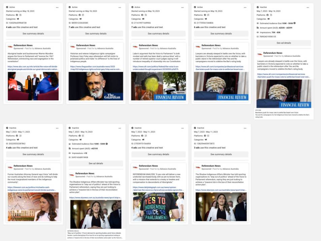The height and width of the screenshot is (241, 321).
Task: Open the three-dot menu on ad ID 784924019590135
Action: pyautogui.click(x=308, y=7)
